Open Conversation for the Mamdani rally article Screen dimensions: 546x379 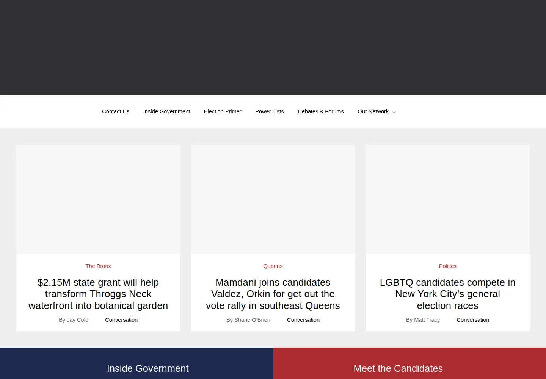303,320
